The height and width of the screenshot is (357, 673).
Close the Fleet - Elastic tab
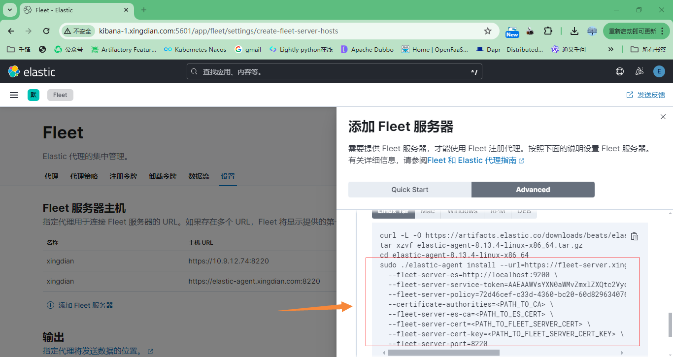126,10
